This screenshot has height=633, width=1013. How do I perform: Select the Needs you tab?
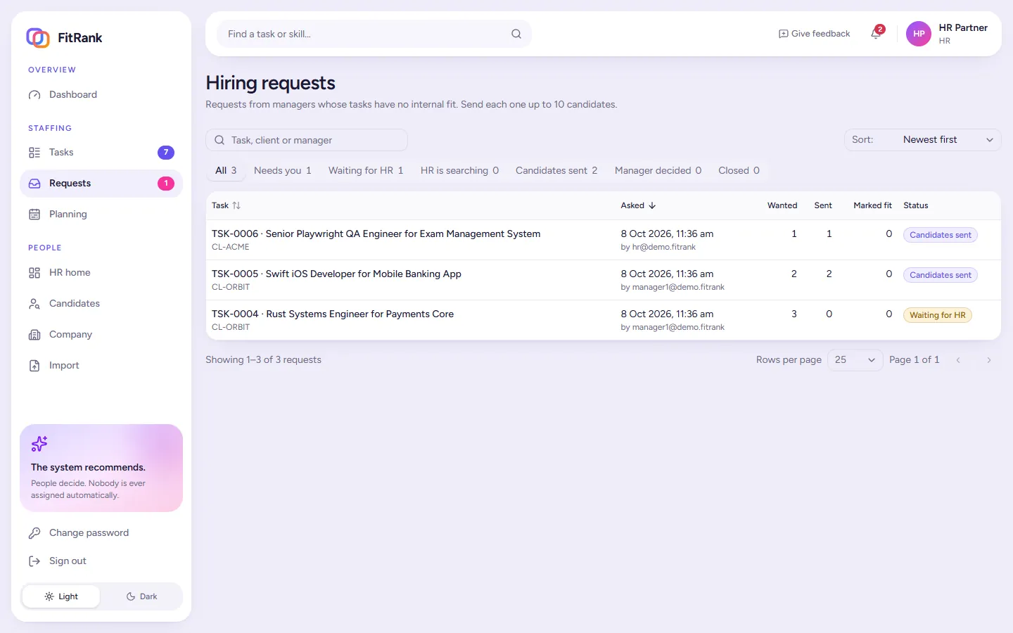point(283,170)
